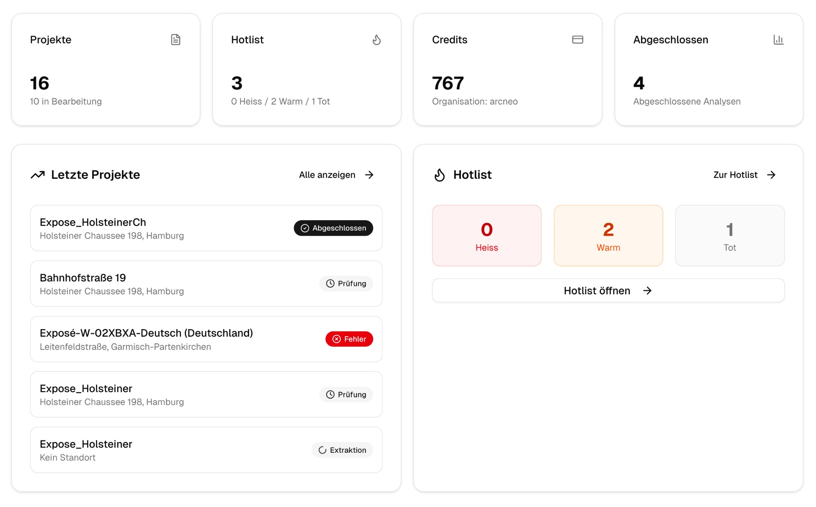The height and width of the screenshot is (507, 816).
Task: Click the flame icon next to the Hotlist heading
Action: pyautogui.click(x=439, y=175)
